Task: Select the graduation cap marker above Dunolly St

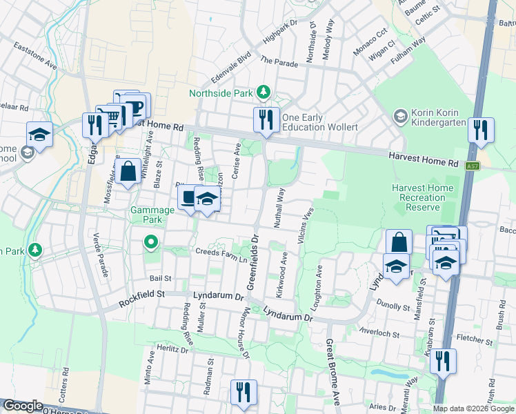Action: coord(397,266)
